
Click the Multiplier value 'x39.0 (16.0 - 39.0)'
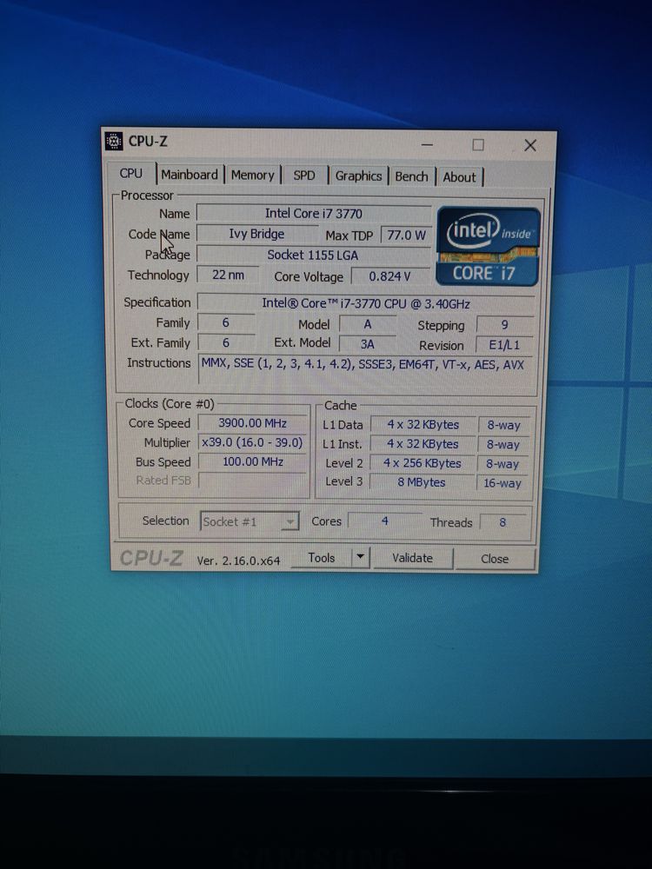tap(252, 443)
